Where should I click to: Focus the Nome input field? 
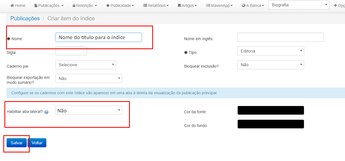[98, 37]
